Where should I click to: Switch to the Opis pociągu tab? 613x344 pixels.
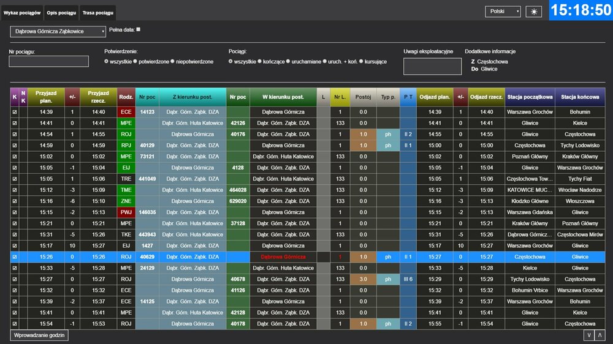tap(61, 12)
